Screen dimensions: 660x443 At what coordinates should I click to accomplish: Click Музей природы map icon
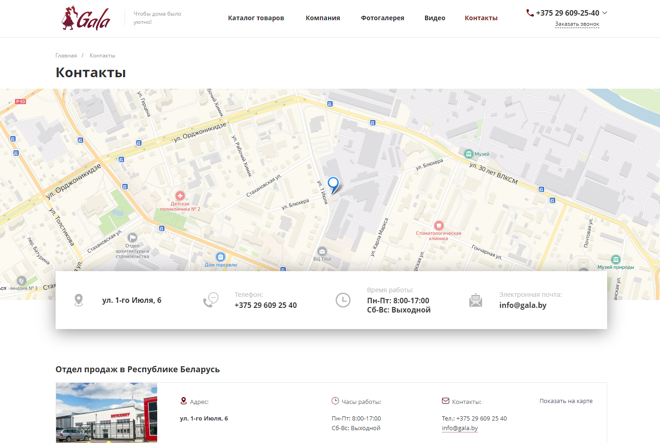[x=616, y=260]
